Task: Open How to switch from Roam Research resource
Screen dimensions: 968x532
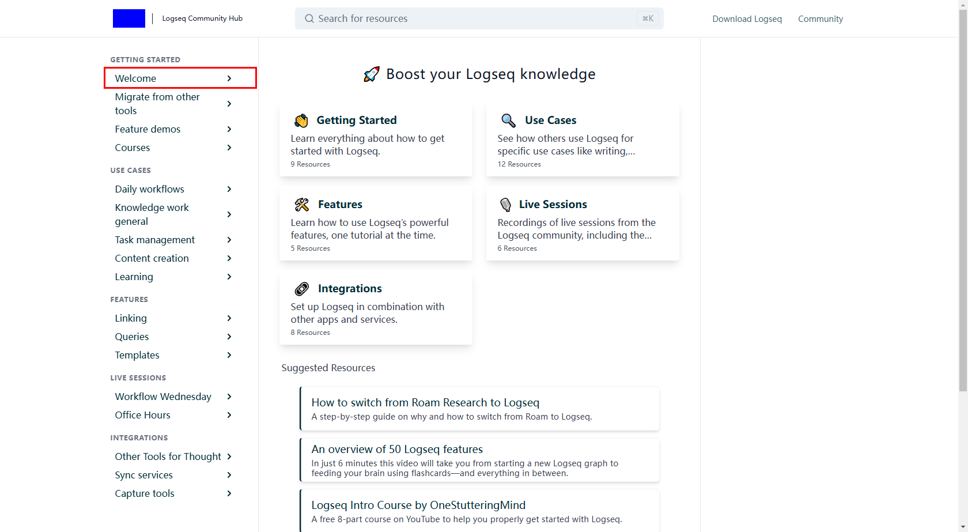Action: (x=425, y=402)
